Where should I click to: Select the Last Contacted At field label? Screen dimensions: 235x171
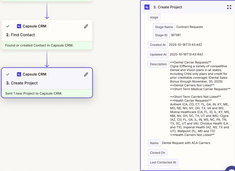pyautogui.click(x=163, y=162)
